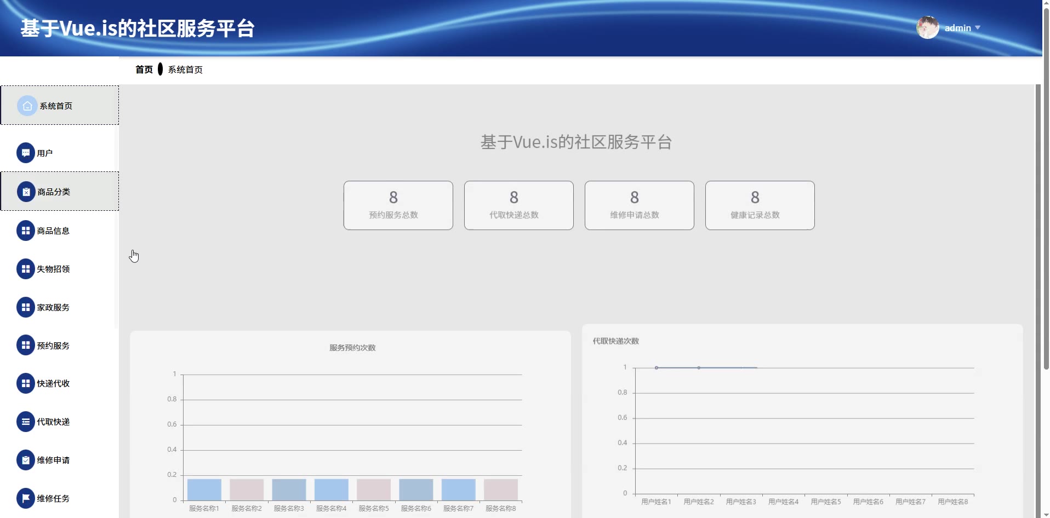Open the 商品分类 sidebar menu item
This screenshot has height=518, width=1050.
click(60, 191)
